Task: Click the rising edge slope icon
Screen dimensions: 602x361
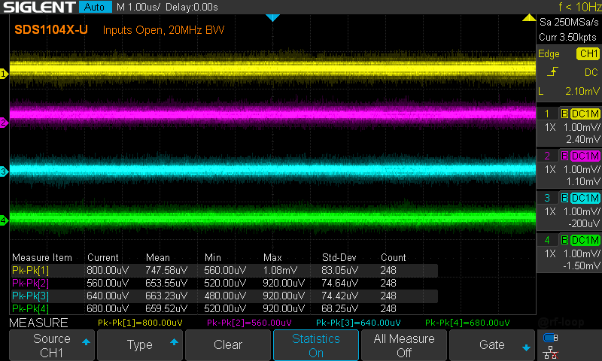Action: click(x=552, y=71)
